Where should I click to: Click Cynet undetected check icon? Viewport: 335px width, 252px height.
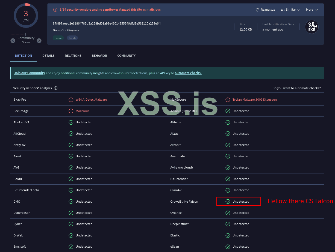pyautogui.click(x=71, y=224)
